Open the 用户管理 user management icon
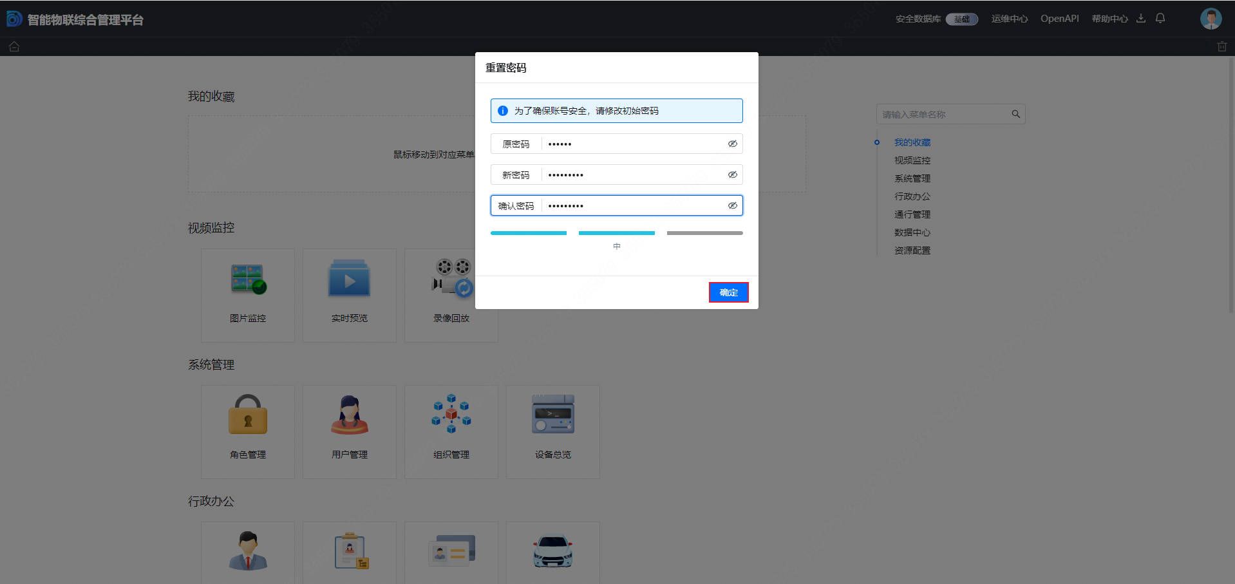The height and width of the screenshot is (584, 1235). pyautogui.click(x=349, y=415)
